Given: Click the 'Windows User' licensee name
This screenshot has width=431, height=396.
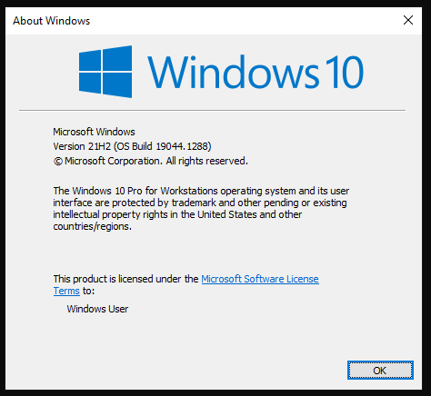Looking at the screenshot, I should [x=97, y=309].
